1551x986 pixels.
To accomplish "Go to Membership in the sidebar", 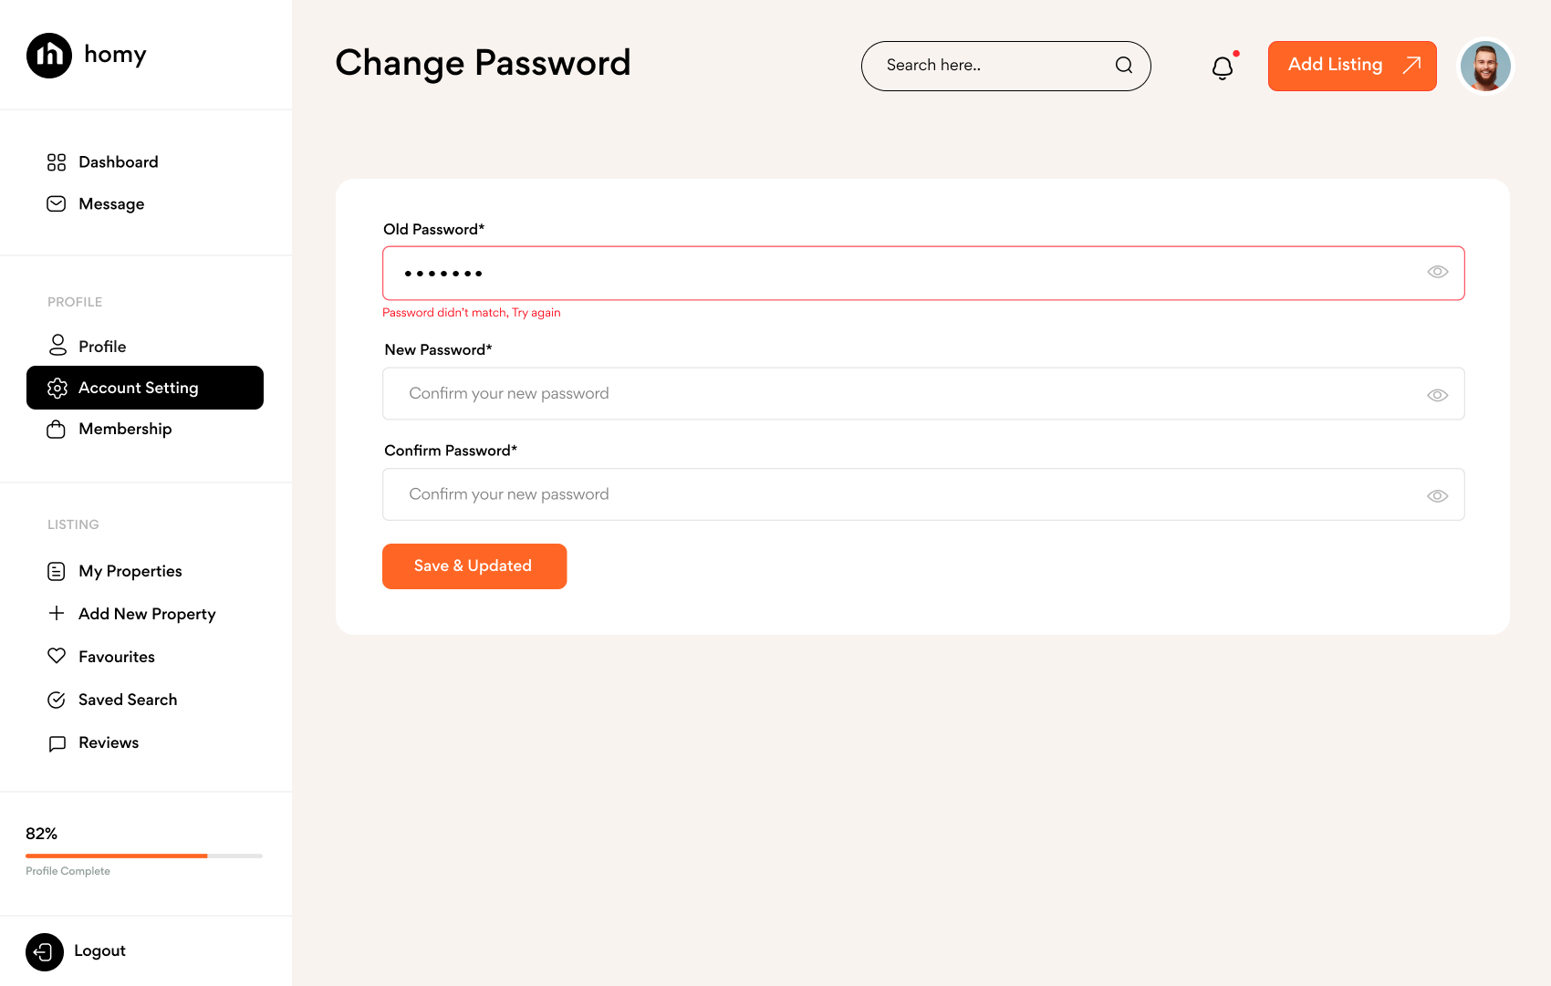I will tap(125, 430).
